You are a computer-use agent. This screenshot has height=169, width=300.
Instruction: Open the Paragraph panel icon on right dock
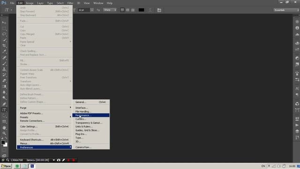click(297, 95)
